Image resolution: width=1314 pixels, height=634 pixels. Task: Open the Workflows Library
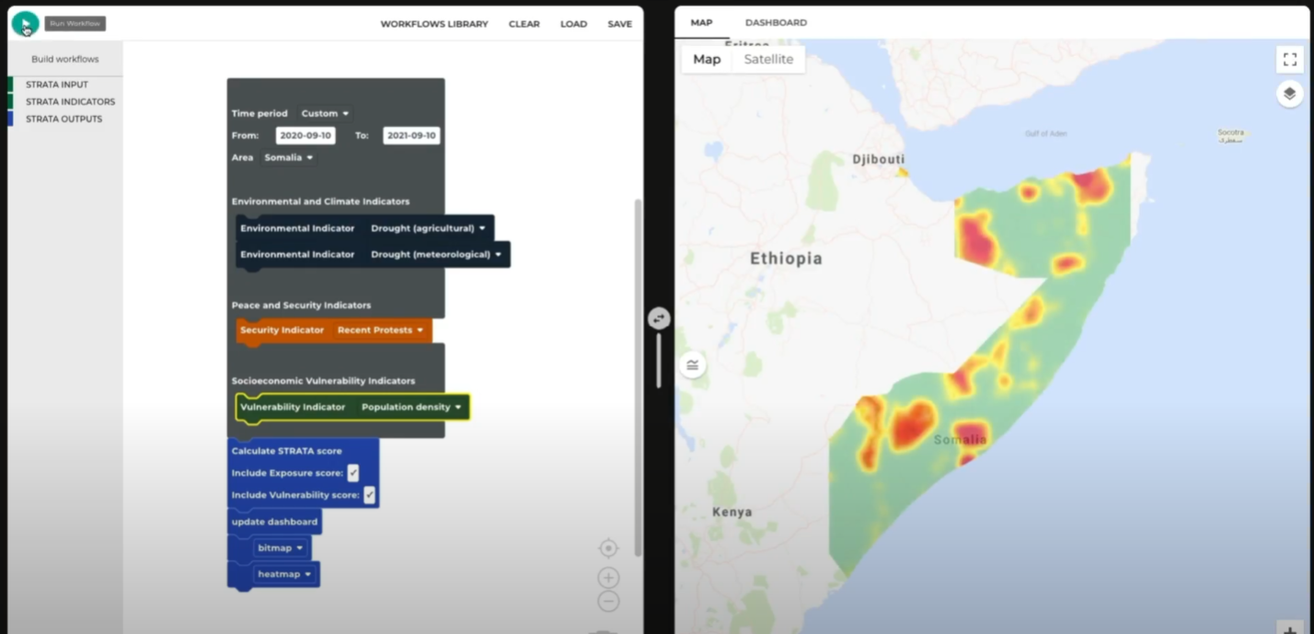(434, 24)
